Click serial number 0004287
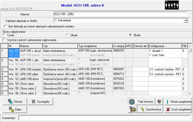Screen dimensions: 193x122 [119, 69]
